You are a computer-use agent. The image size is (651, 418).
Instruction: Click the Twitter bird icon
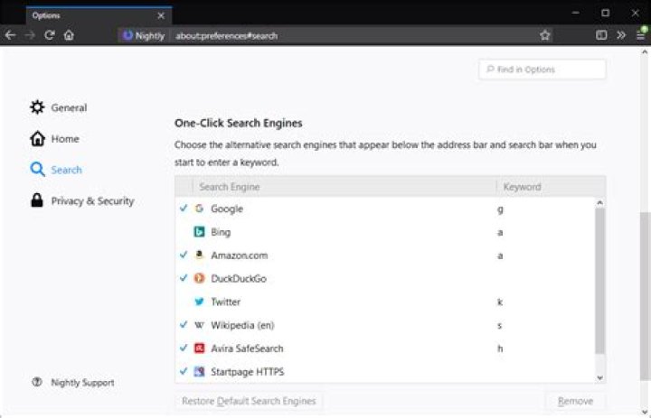pyautogui.click(x=199, y=302)
